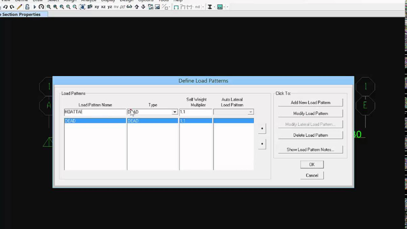This screenshot has height=229, width=407.
Task: Toggle the model lock icon
Action: 27,7
